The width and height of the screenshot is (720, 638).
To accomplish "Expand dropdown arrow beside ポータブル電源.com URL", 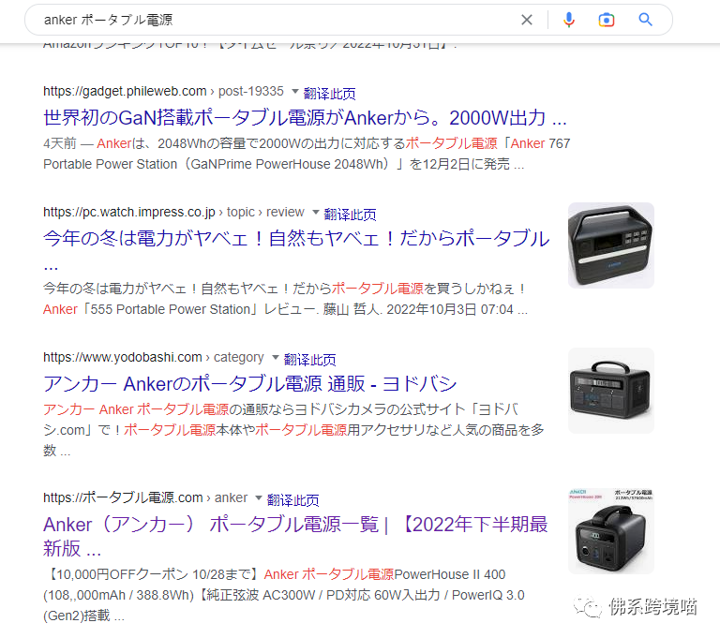I will [x=259, y=497].
